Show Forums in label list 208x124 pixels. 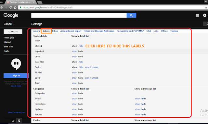click(x=74, y=115)
